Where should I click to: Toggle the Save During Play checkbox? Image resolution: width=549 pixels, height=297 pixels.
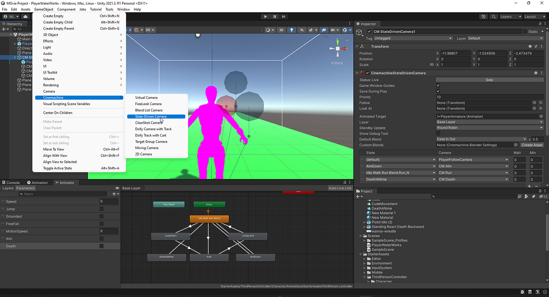[438, 91]
